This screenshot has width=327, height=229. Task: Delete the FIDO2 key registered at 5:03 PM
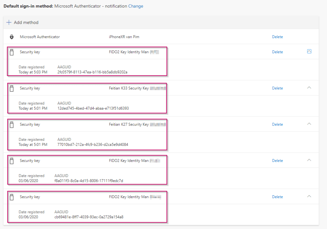(x=277, y=52)
